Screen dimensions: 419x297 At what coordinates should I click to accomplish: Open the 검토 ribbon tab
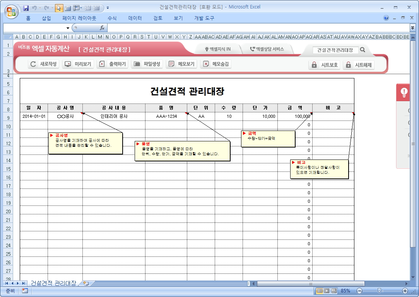pos(158,18)
